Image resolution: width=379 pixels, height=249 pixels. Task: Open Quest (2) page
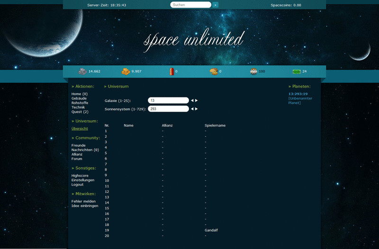pos(80,112)
